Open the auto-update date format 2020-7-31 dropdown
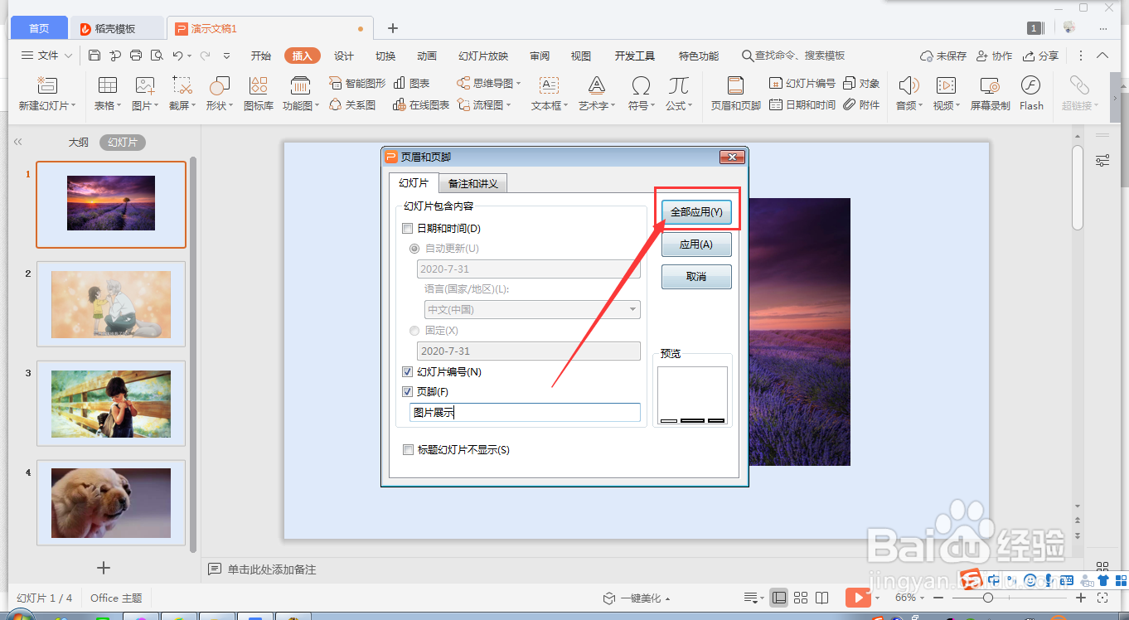The image size is (1129, 620). click(x=529, y=269)
